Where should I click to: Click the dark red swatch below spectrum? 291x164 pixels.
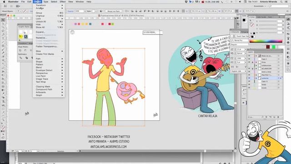point(268,47)
